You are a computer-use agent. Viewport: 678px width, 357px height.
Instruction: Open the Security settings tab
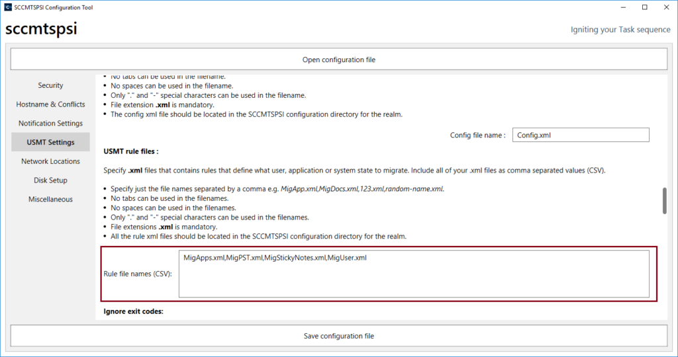click(x=50, y=85)
